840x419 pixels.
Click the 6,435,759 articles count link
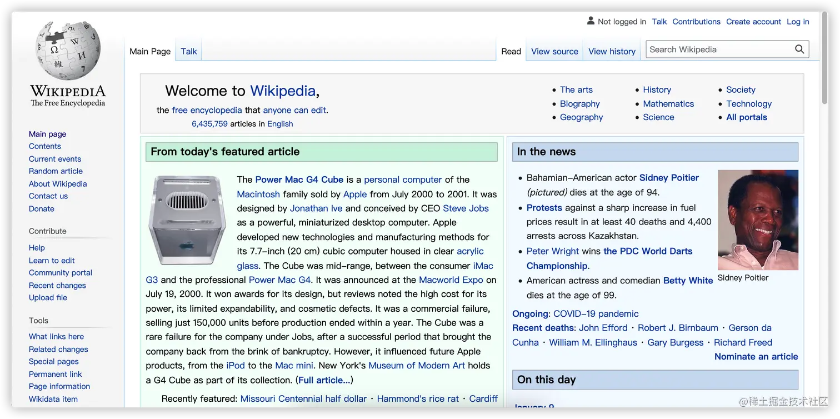209,124
